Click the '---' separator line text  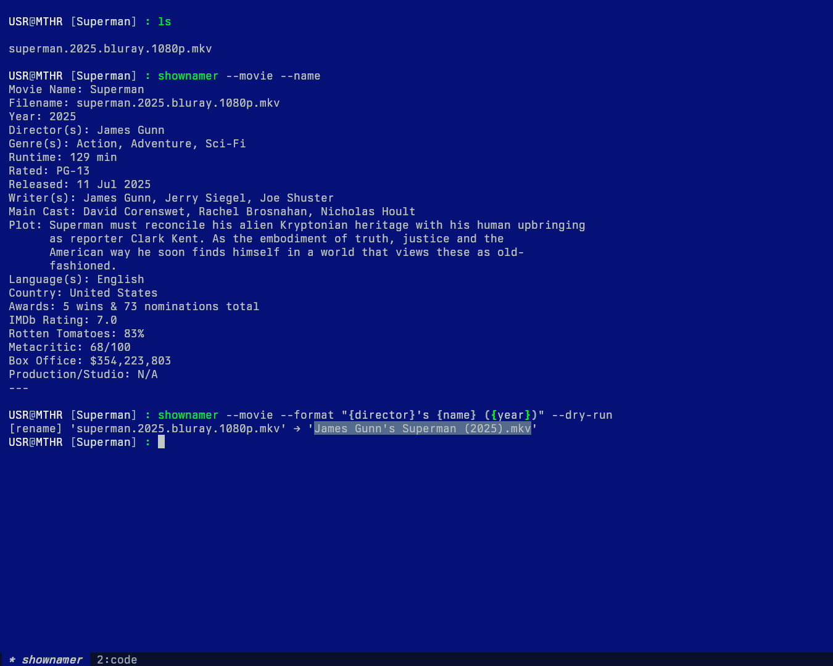(19, 388)
